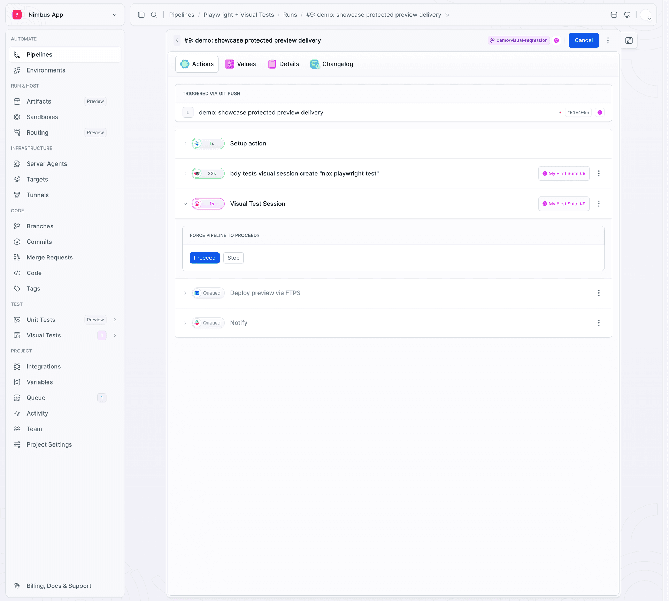Open Targets section

(65, 179)
